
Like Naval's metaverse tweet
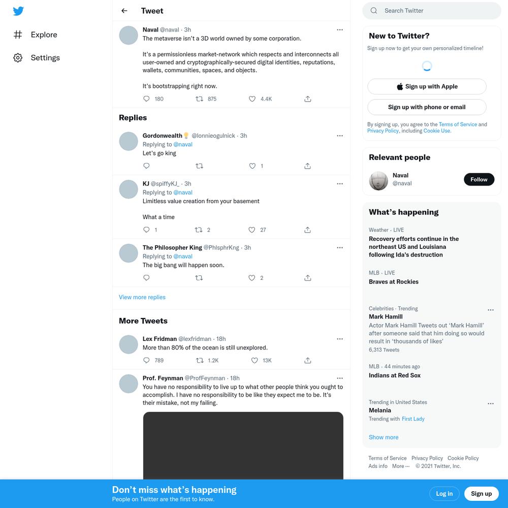pyautogui.click(x=252, y=99)
